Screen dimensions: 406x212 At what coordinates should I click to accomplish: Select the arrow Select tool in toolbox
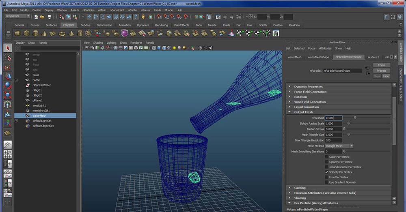point(7,48)
